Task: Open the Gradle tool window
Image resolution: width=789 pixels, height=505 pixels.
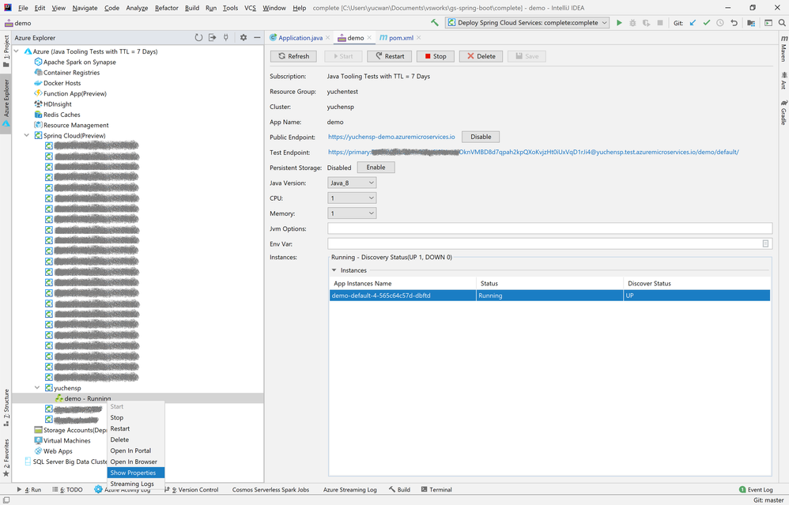Action: (x=783, y=113)
